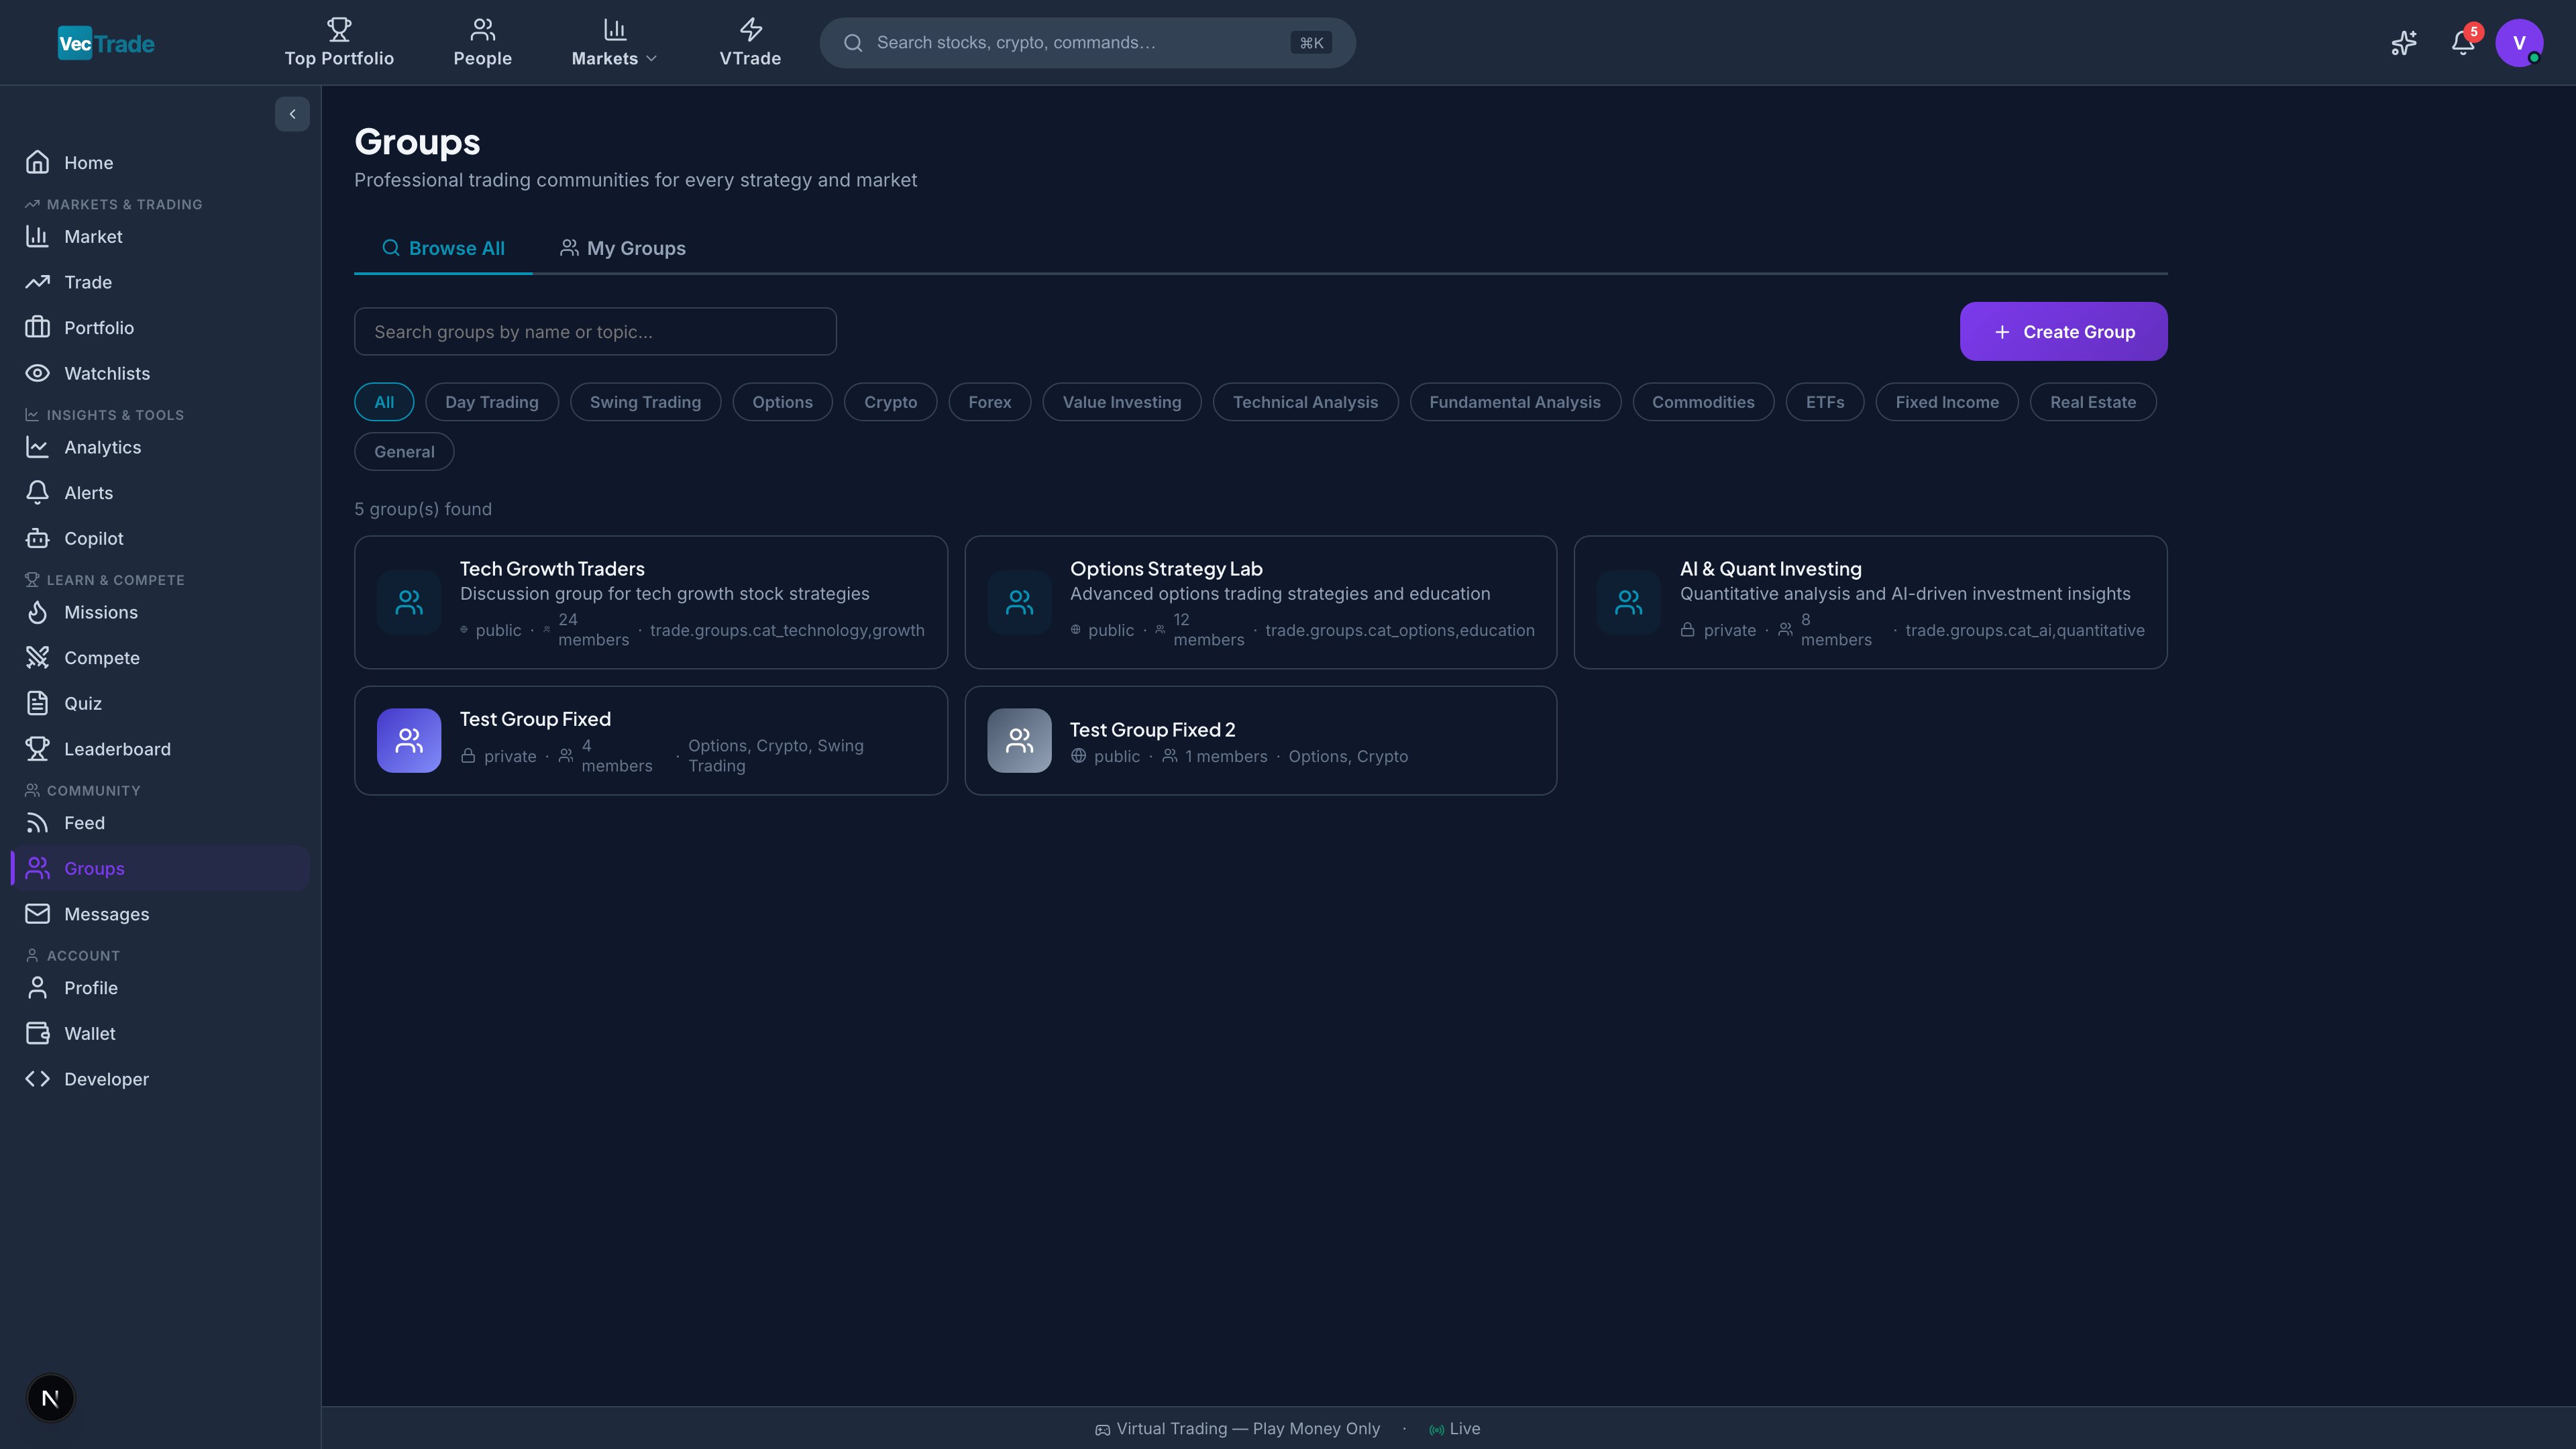Focus the global Search stocks, crypto field

1087,42
